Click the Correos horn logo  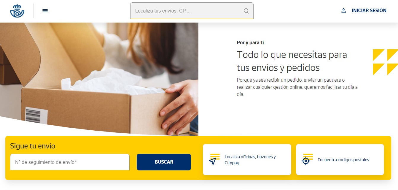[17, 11]
